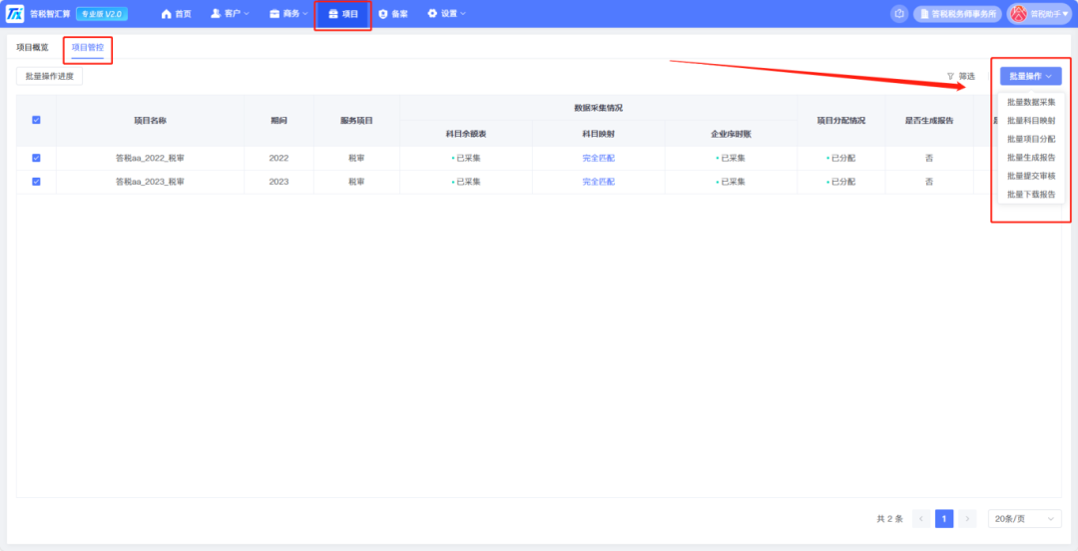This screenshot has height=551, width=1078.
Task: Click the 项目分配情况 column header
Action: (840, 121)
